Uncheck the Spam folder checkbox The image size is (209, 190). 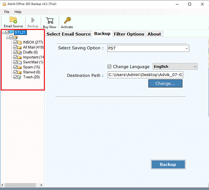click(x=15, y=67)
